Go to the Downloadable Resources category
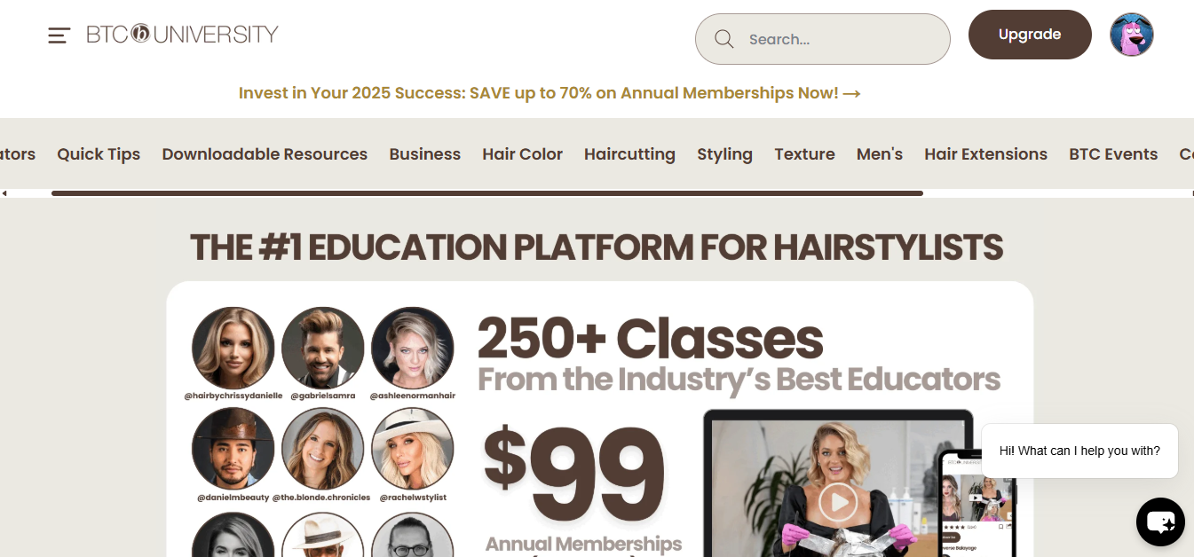 point(265,154)
